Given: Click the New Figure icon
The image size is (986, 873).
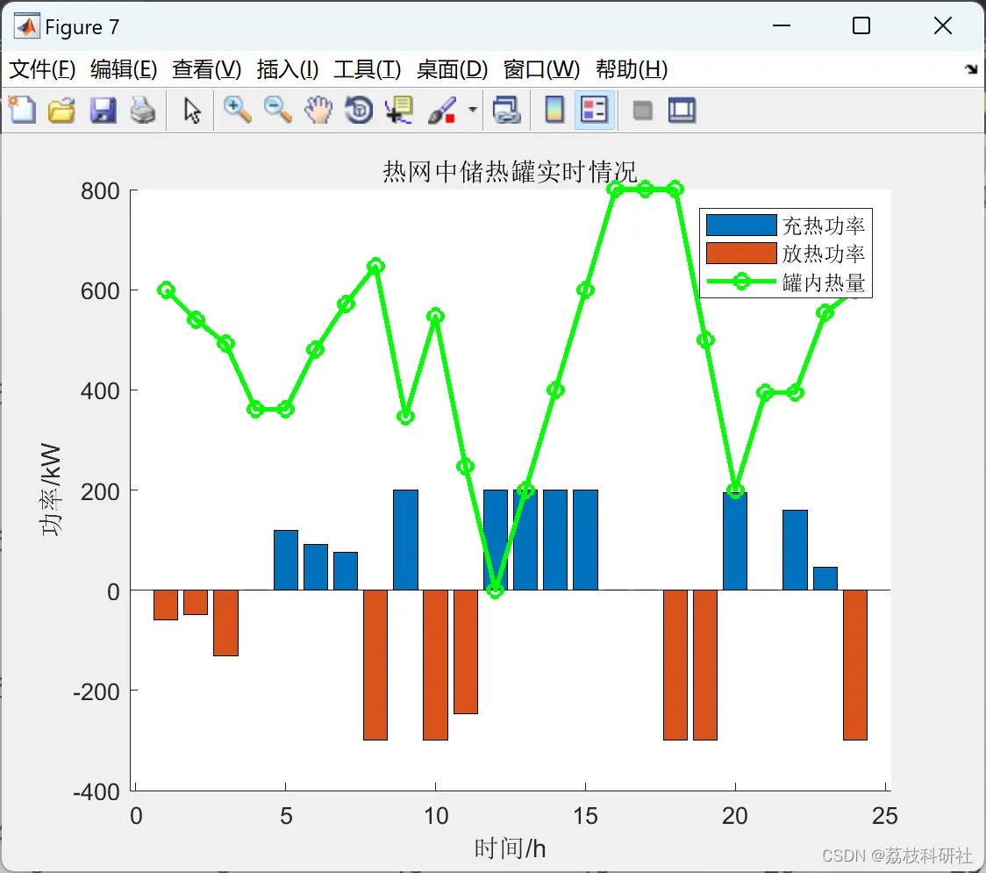Looking at the screenshot, I should tap(22, 110).
